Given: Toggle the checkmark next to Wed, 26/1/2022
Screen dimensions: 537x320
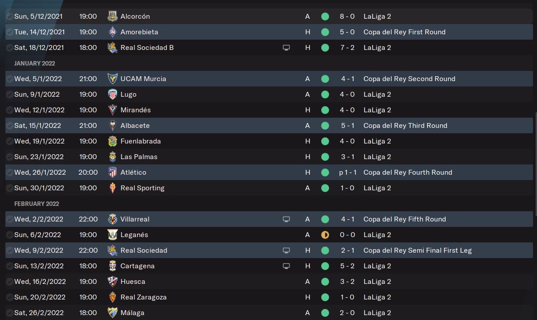Looking at the screenshot, I should click(10, 172).
